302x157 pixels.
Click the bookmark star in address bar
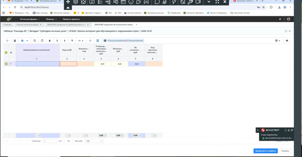tap(263, 7)
